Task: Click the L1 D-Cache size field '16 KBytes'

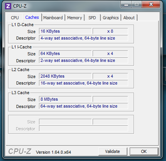Action: pyautogui.click(x=65, y=31)
